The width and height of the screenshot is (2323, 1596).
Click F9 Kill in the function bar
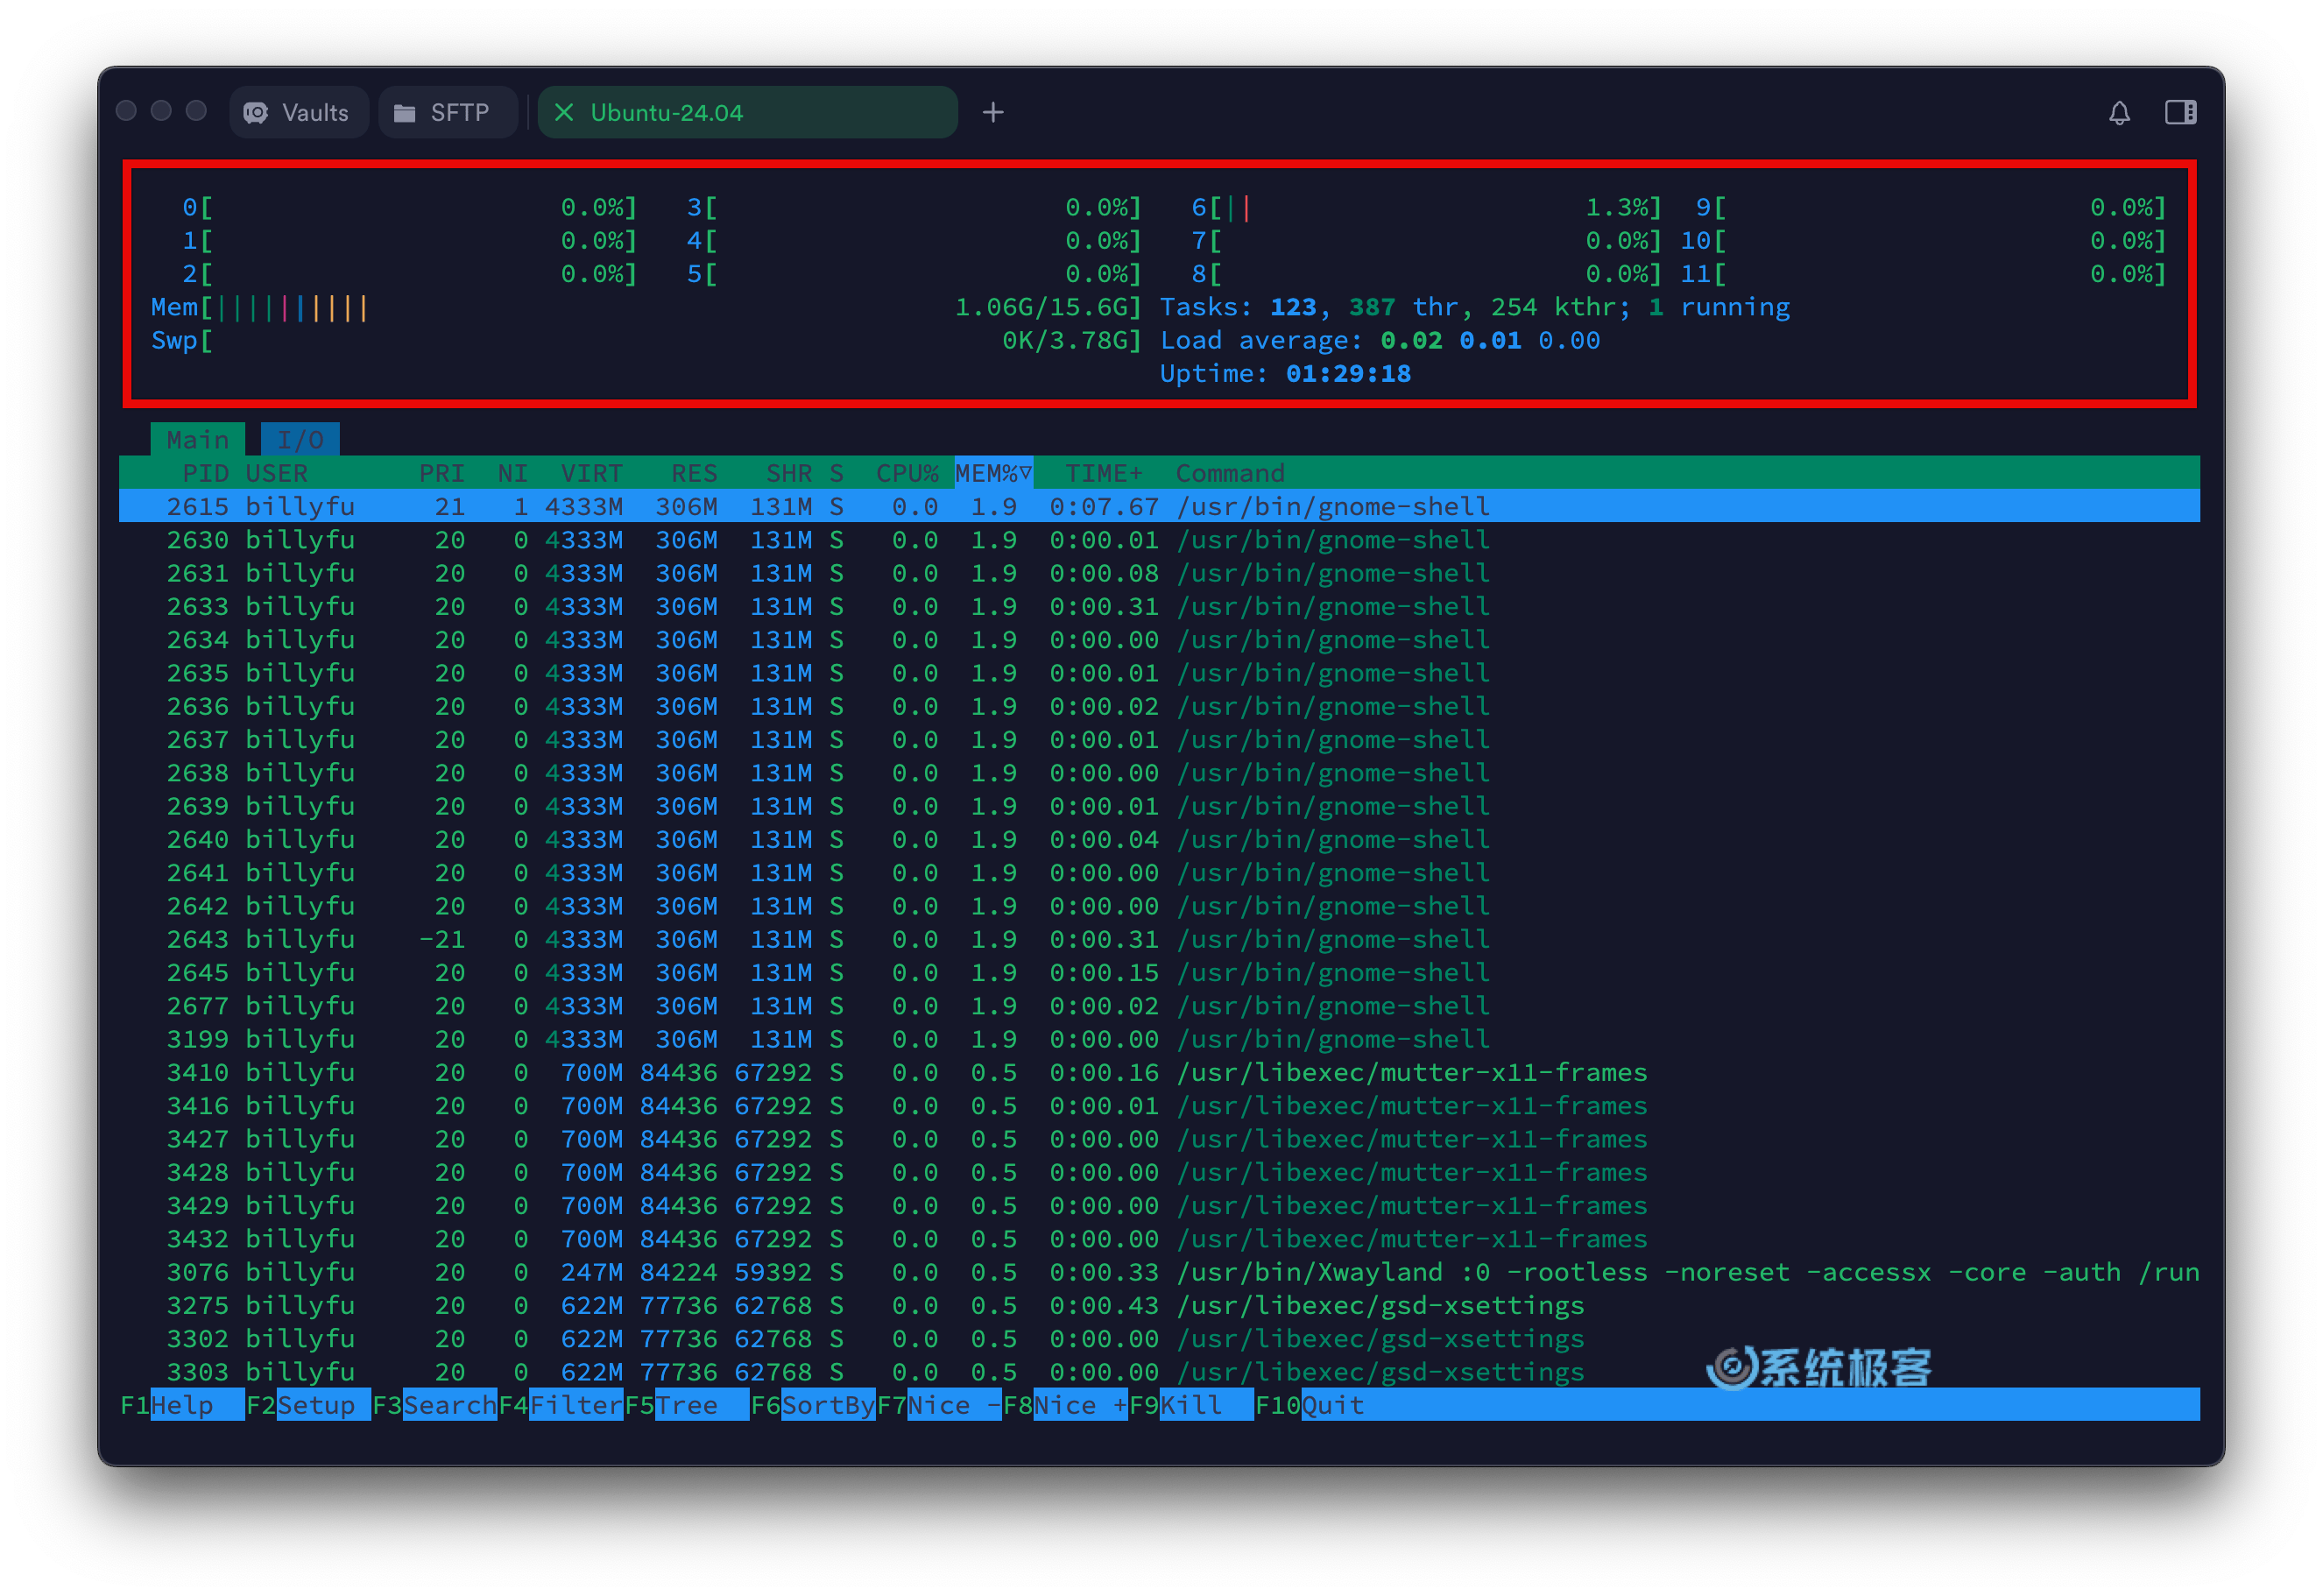[1191, 1405]
